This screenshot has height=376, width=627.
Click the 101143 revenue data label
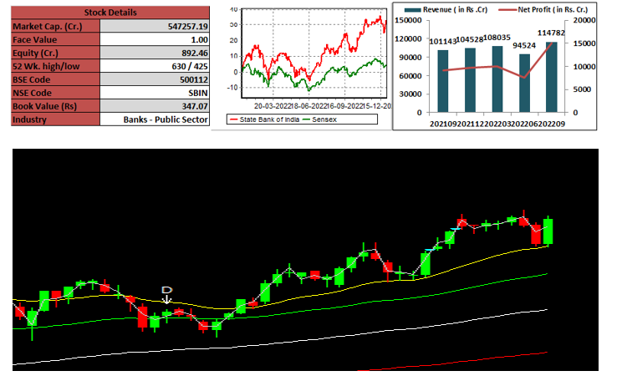(442, 41)
